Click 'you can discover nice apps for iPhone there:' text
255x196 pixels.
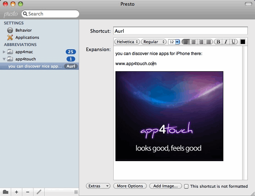(159, 54)
